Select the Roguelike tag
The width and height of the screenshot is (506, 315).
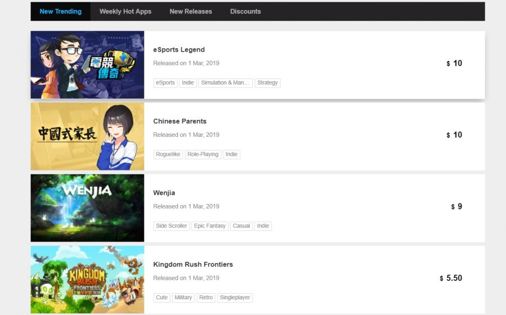click(x=168, y=154)
